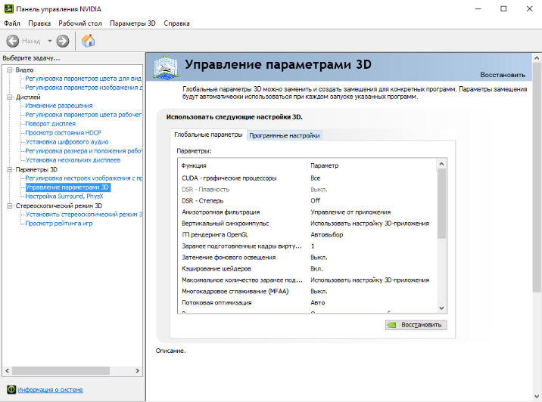
Task: Click the Forward navigation arrow icon
Action: point(63,41)
